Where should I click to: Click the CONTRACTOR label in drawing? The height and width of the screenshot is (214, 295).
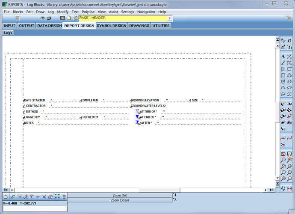pyautogui.click(x=35, y=106)
